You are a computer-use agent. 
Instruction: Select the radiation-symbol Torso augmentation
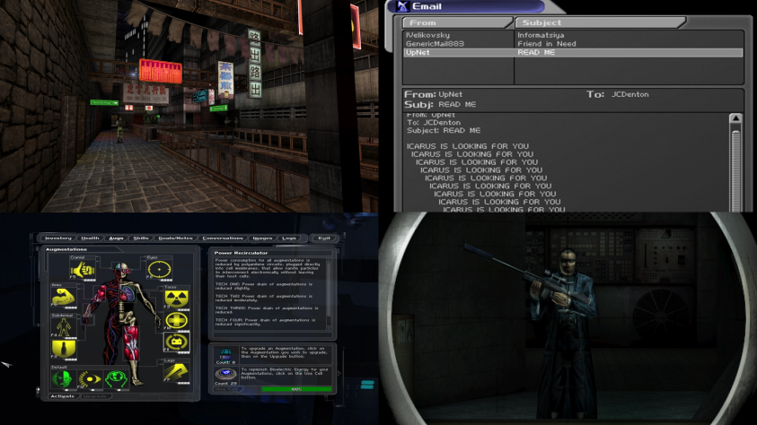click(177, 299)
